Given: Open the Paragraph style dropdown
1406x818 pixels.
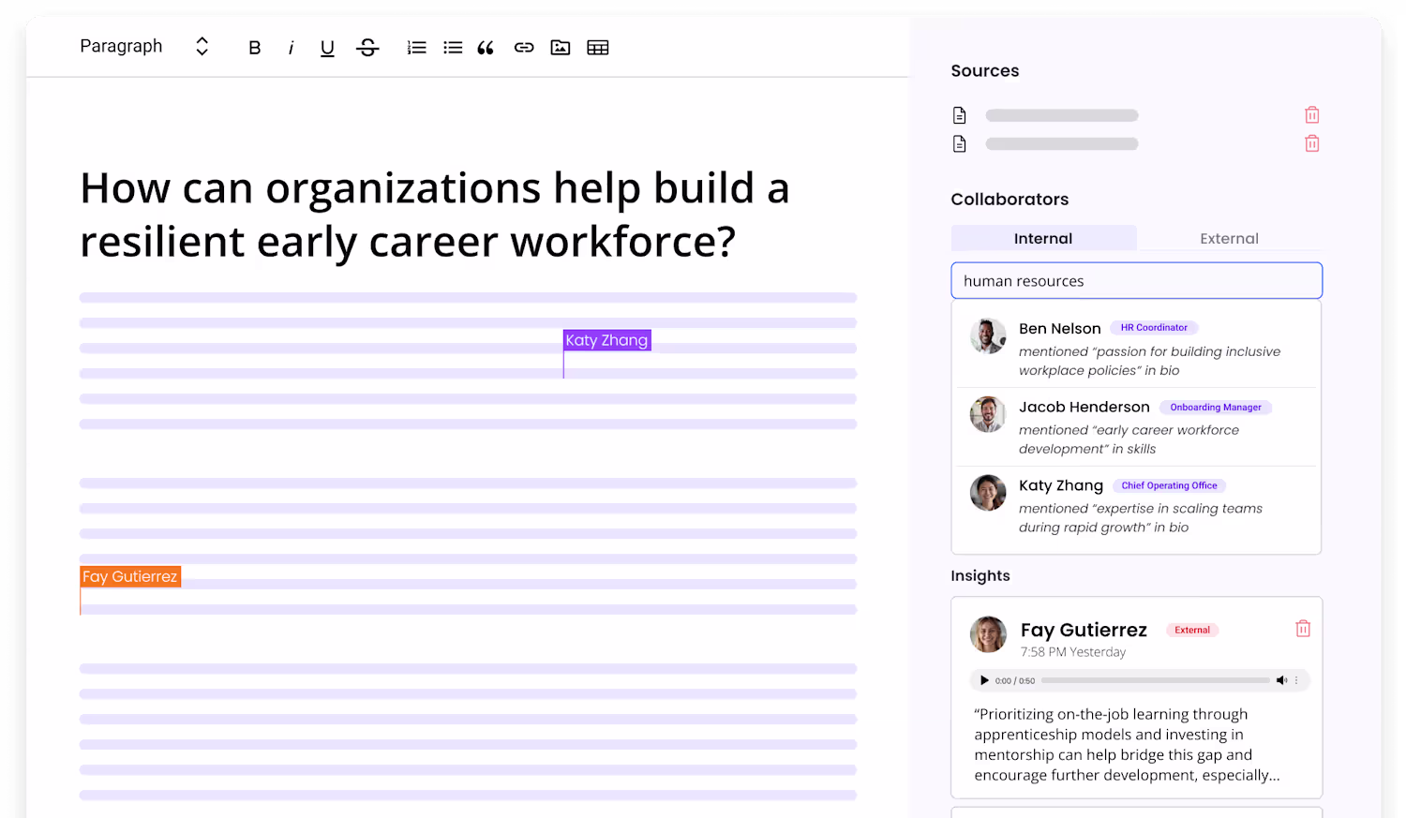Looking at the screenshot, I should (x=144, y=47).
